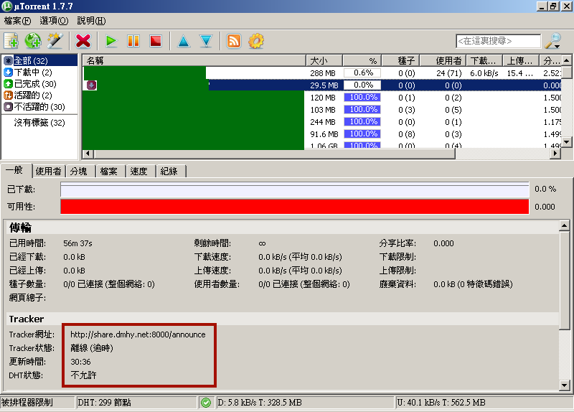Open the 選項 menu

[54, 21]
